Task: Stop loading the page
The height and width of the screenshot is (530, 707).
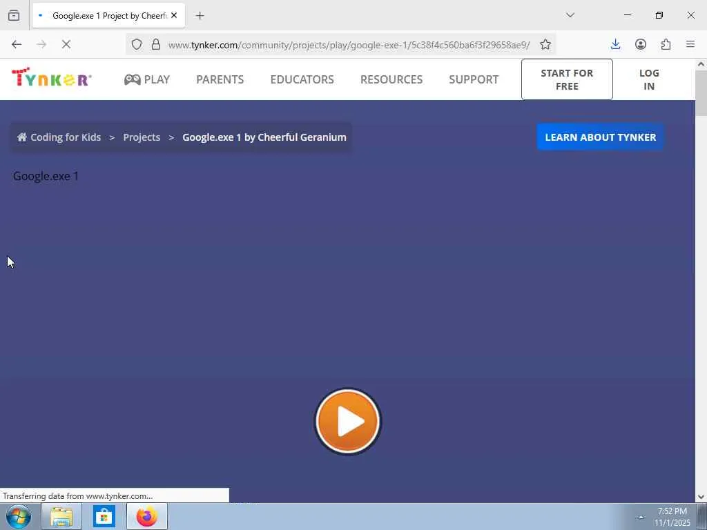Action: point(66,44)
